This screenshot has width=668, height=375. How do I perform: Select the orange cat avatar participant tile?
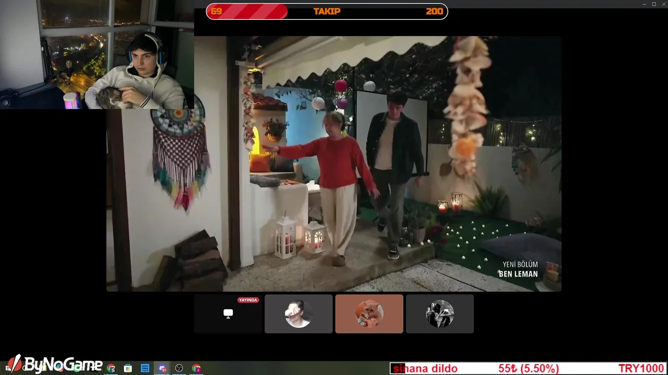[369, 314]
